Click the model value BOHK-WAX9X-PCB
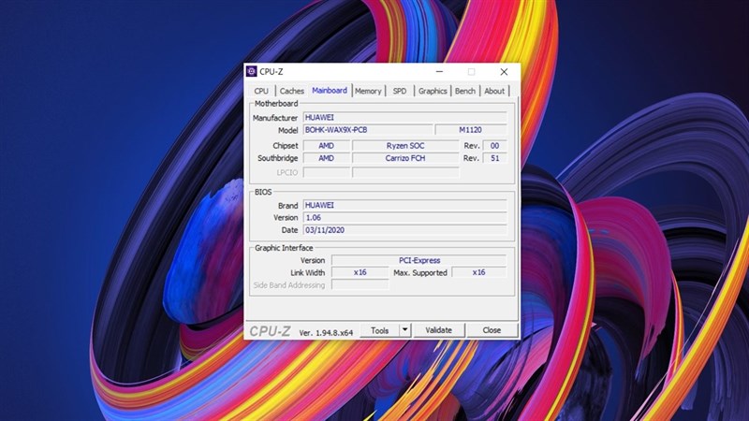 [x=368, y=130]
